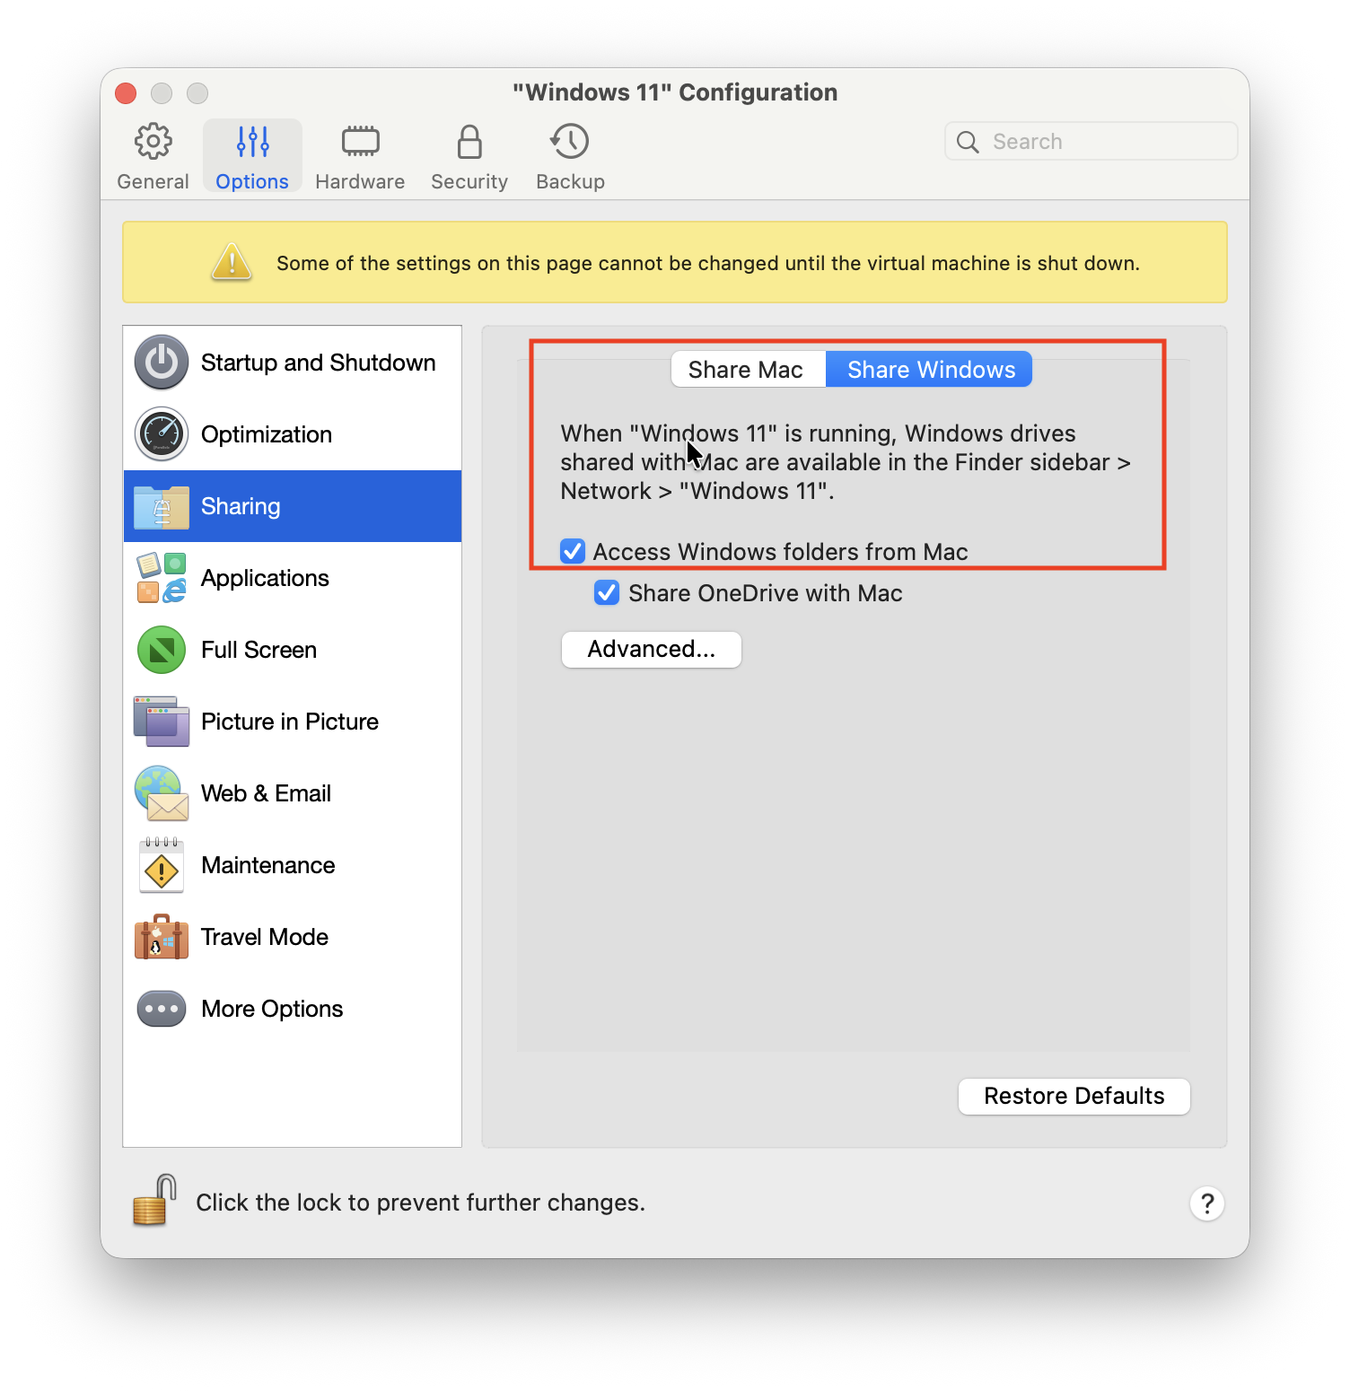Select the Full Screen label
Viewport: 1350px width, 1391px height.
click(259, 650)
